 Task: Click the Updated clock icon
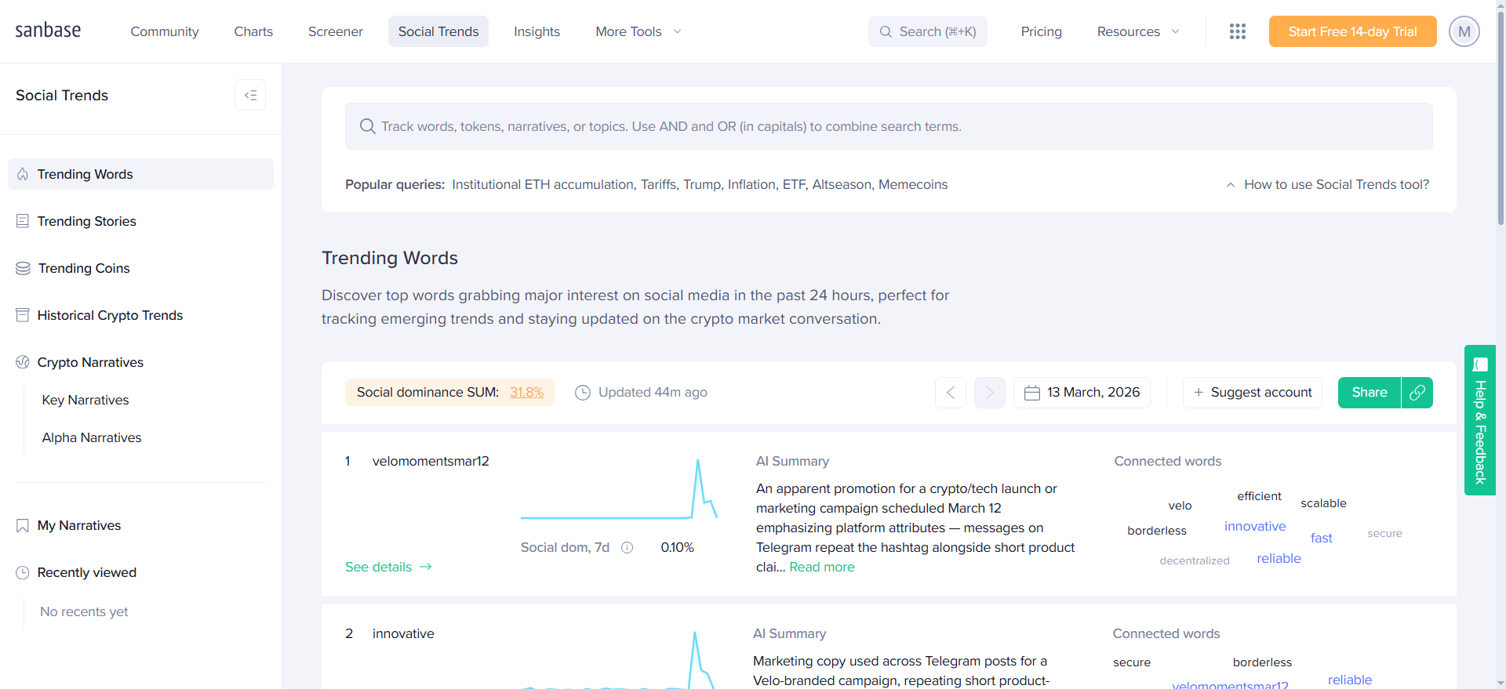point(583,393)
